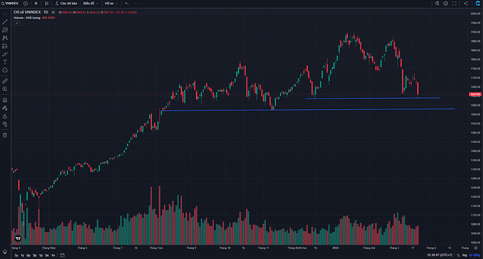Click the blue C logo icon
The image size is (483, 259).
(x=478, y=3)
